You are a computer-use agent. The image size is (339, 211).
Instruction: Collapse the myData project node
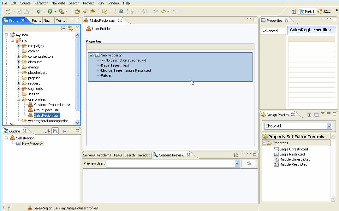click(7, 35)
